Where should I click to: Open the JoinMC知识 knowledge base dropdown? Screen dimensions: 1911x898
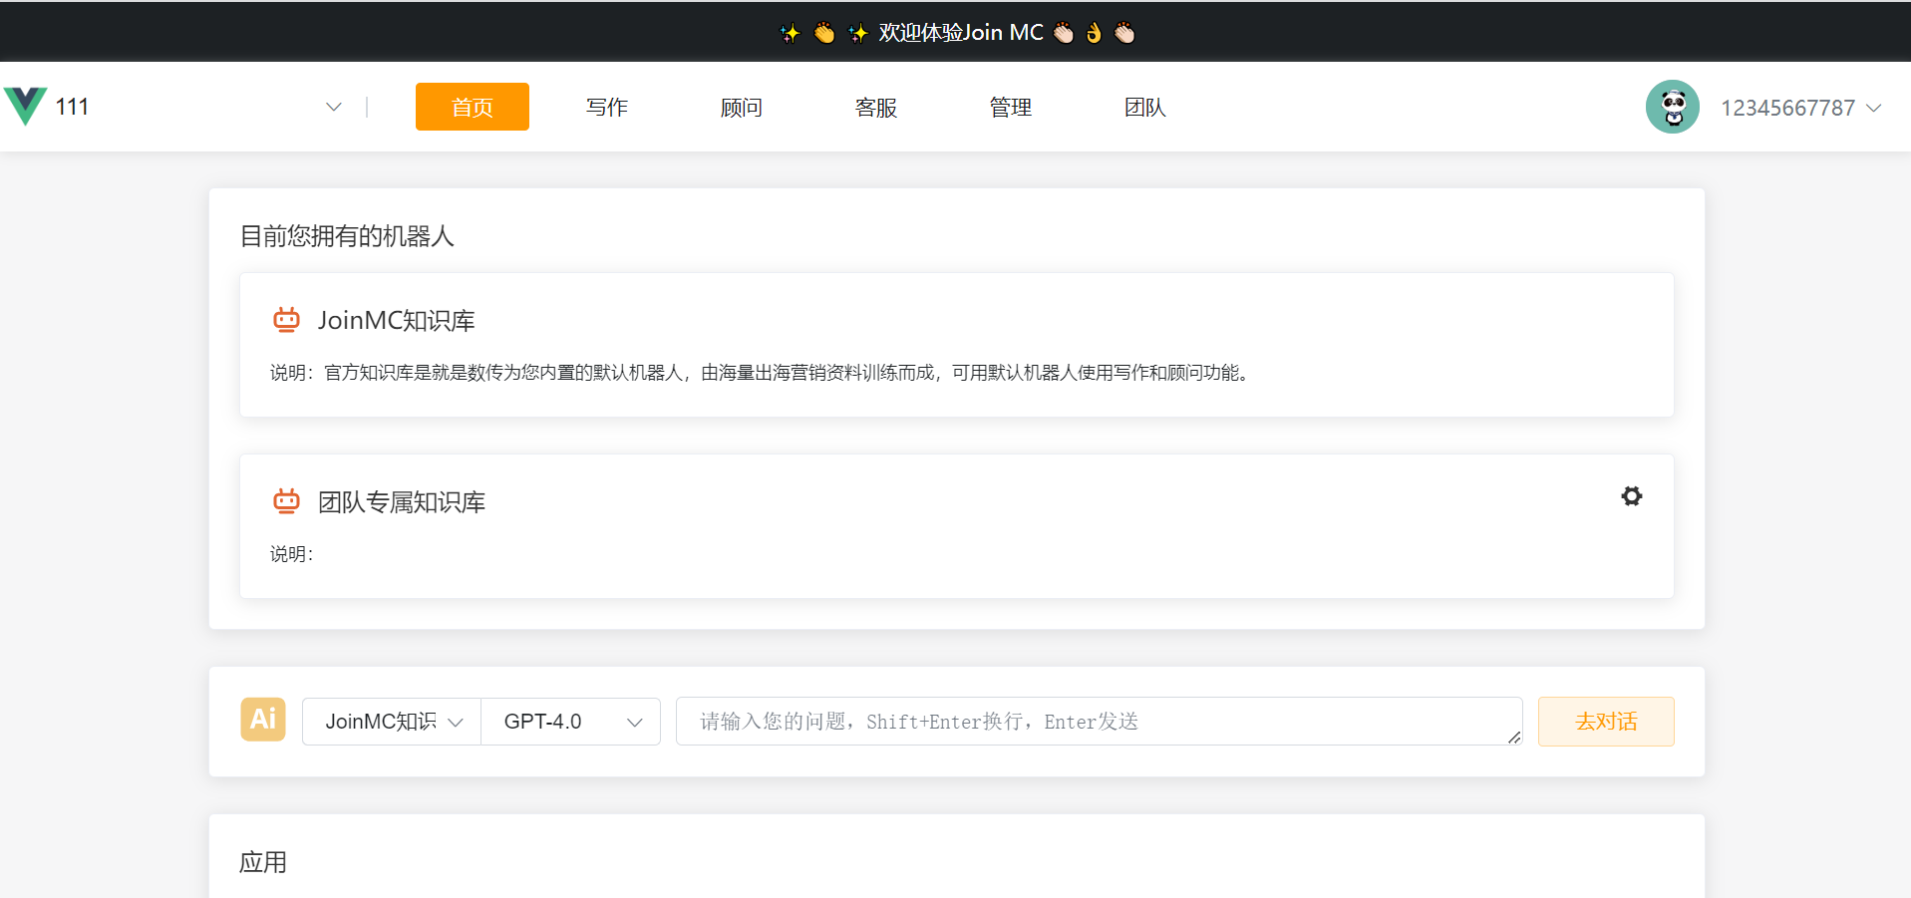[392, 722]
